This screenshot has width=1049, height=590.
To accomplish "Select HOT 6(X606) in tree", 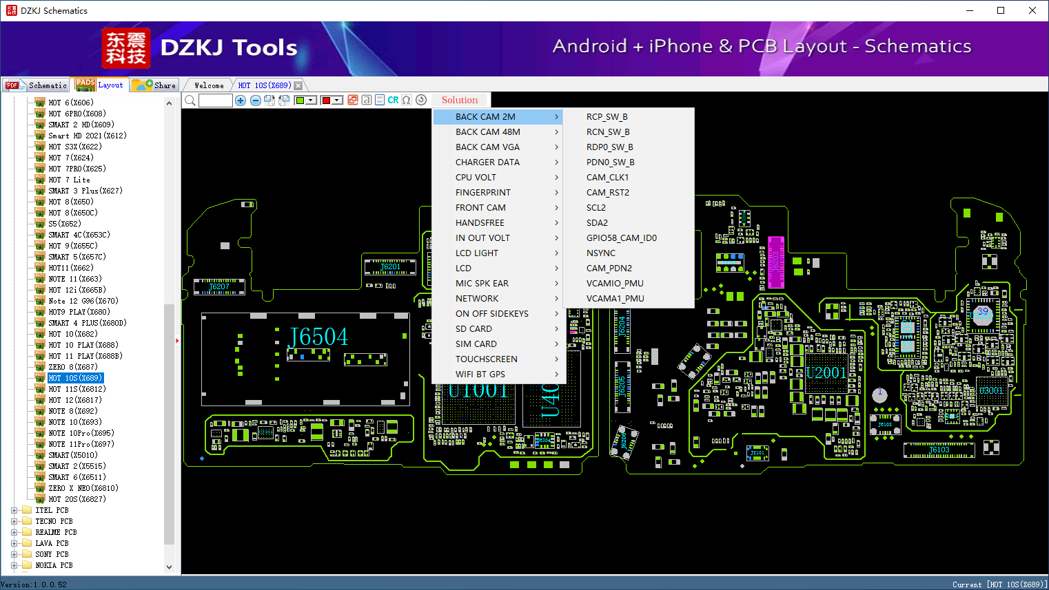I will [x=70, y=103].
